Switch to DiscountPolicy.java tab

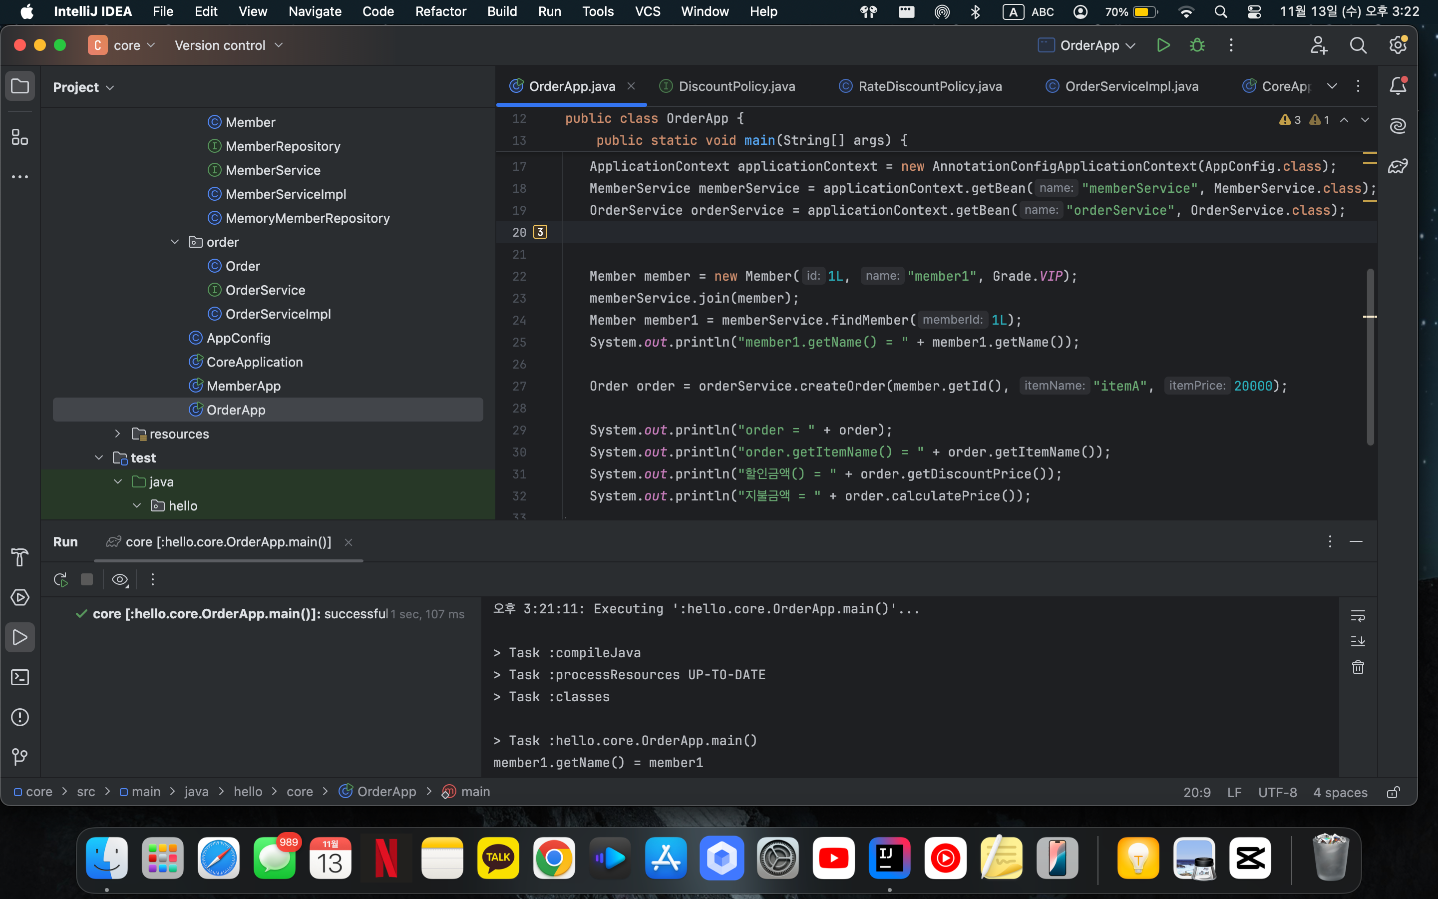pyautogui.click(x=727, y=86)
